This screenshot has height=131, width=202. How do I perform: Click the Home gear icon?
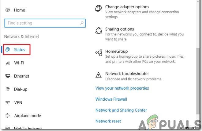pyautogui.click(x=8, y=10)
